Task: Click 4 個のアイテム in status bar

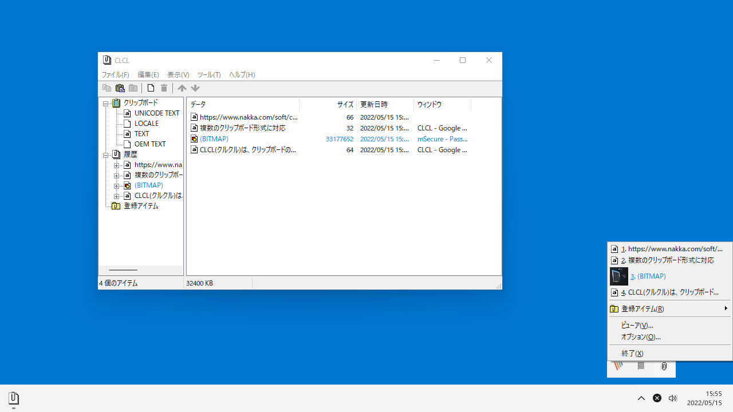Action: tap(119, 283)
